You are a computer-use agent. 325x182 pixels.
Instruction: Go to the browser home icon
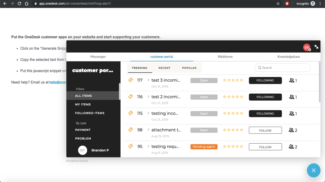[x=27, y=4]
